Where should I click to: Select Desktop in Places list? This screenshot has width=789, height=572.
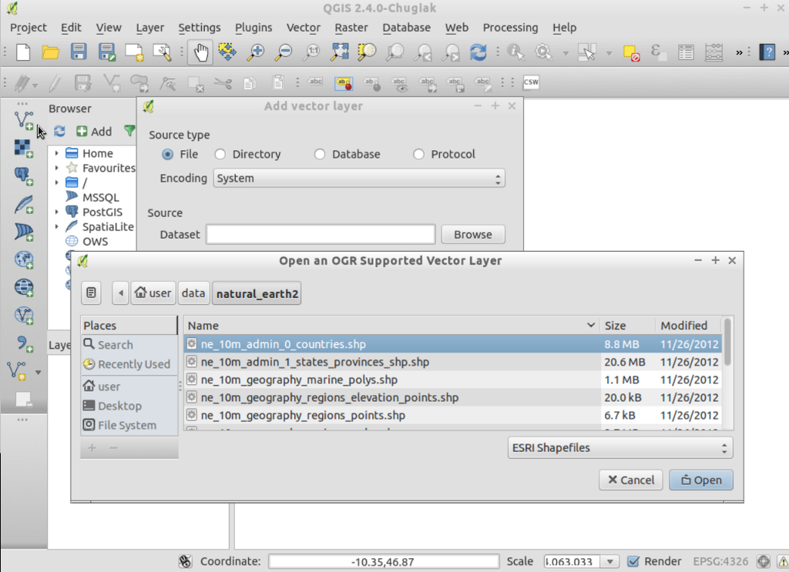tap(129, 406)
